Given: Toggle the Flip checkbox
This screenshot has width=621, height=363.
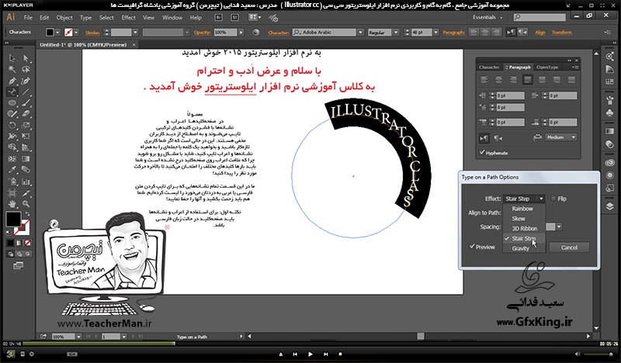Looking at the screenshot, I should click(x=553, y=199).
